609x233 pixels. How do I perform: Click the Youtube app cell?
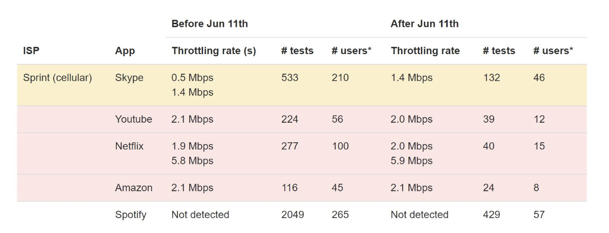pyautogui.click(x=133, y=119)
